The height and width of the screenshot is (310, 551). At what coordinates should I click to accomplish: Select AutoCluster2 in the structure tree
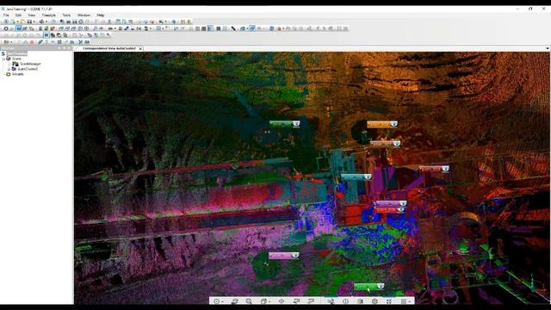click(28, 69)
